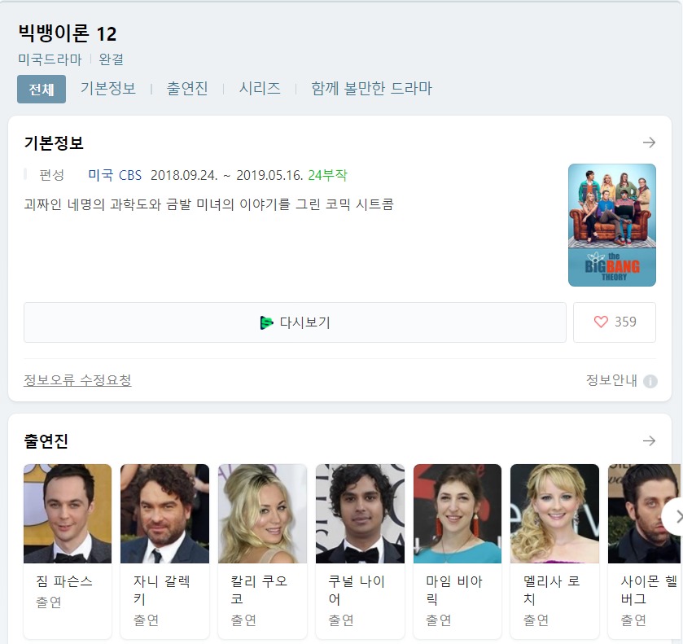Screen dimensions: 683x644
Task: Click the 완결 status text
Action: coord(111,59)
